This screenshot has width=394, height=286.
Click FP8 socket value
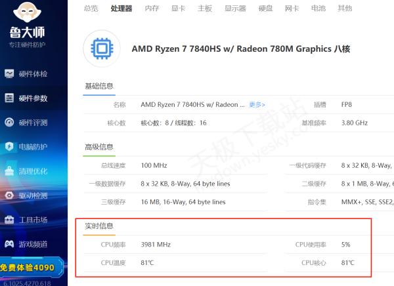[x=347, y=104]
